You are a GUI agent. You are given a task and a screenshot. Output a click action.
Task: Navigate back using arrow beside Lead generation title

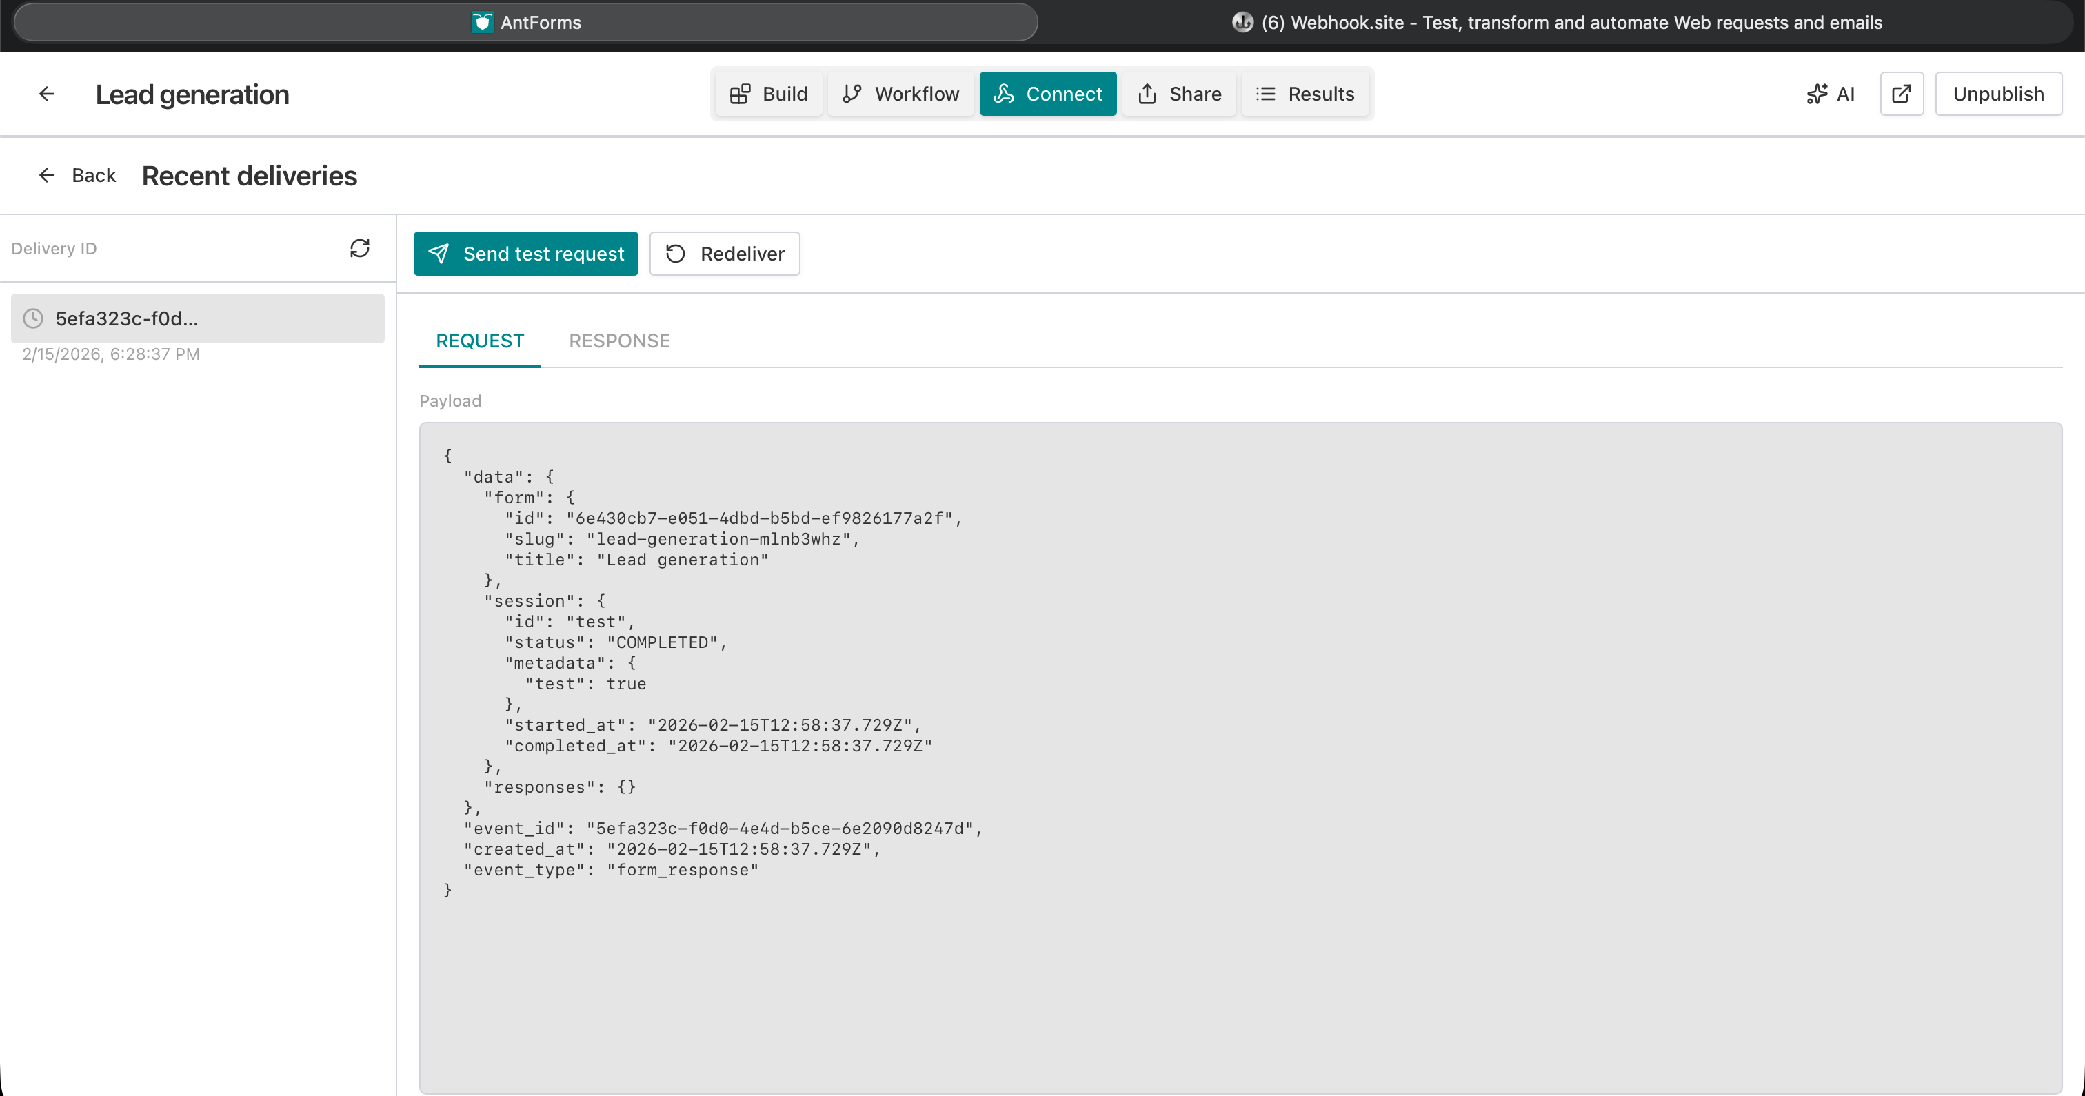tap(46, 93)
